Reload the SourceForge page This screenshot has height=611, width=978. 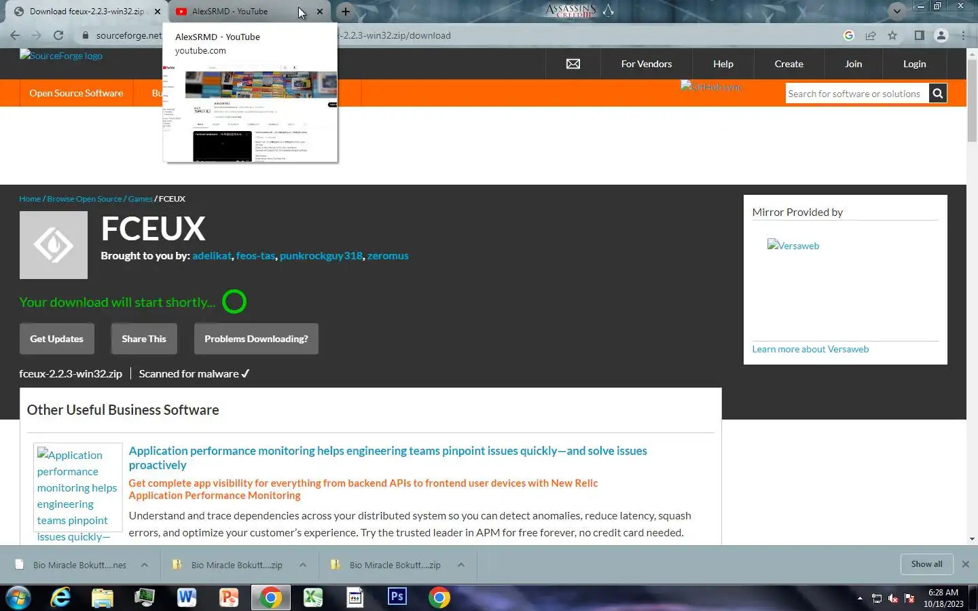58,35
